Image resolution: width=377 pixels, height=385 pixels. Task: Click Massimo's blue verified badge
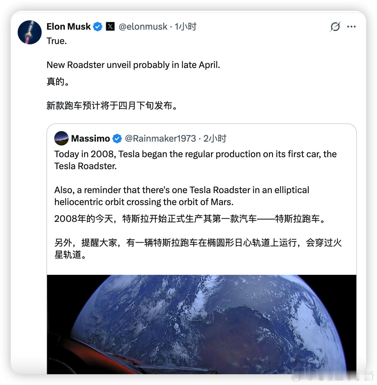coord(117,138)
